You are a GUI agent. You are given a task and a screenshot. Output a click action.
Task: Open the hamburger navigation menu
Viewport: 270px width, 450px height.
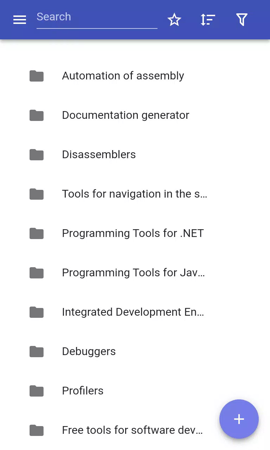click(20, 20)
